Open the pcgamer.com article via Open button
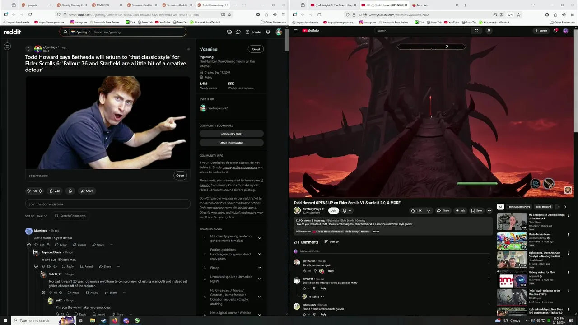This screenshot has height=325, width=578. click(x=180, y=176)
